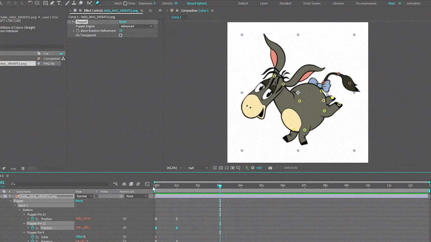
Task: Click the reset exposure icon
Action: 252,168
